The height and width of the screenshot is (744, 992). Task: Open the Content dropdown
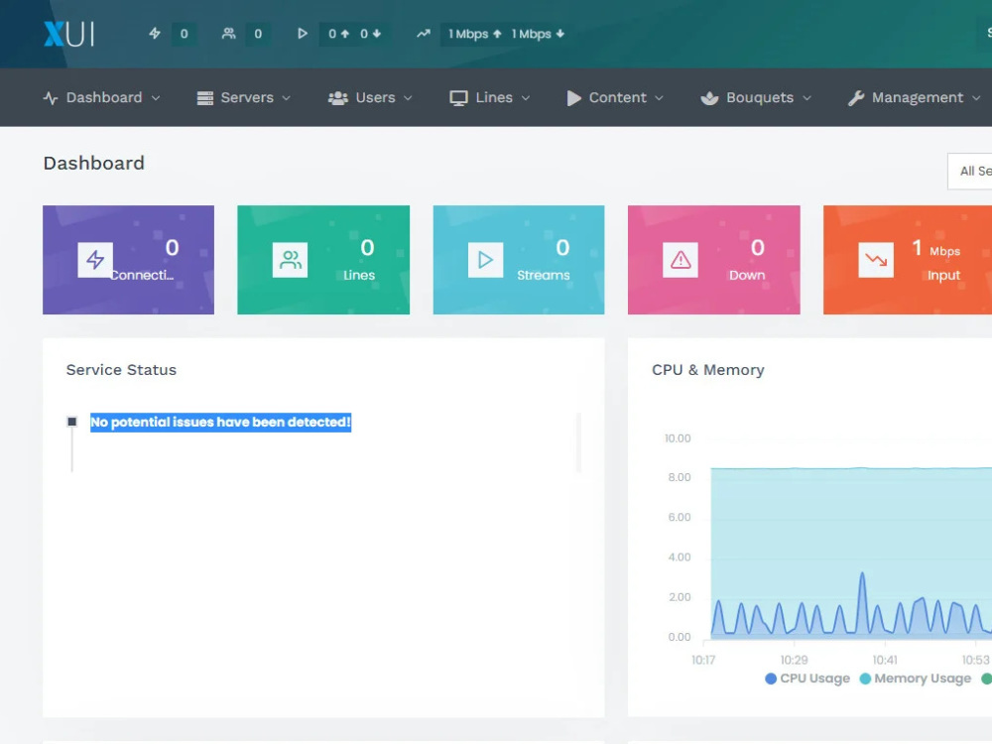615,97
